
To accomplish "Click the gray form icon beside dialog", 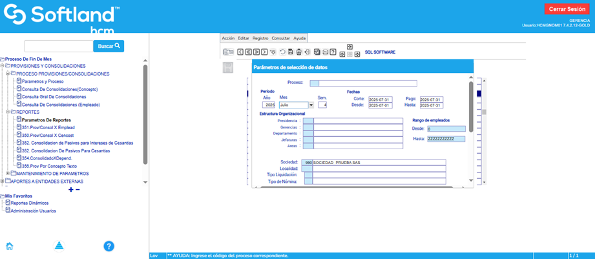I will pos(227,68).
